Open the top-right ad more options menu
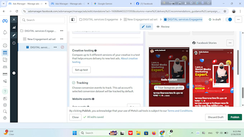 (x=238, y=19)
